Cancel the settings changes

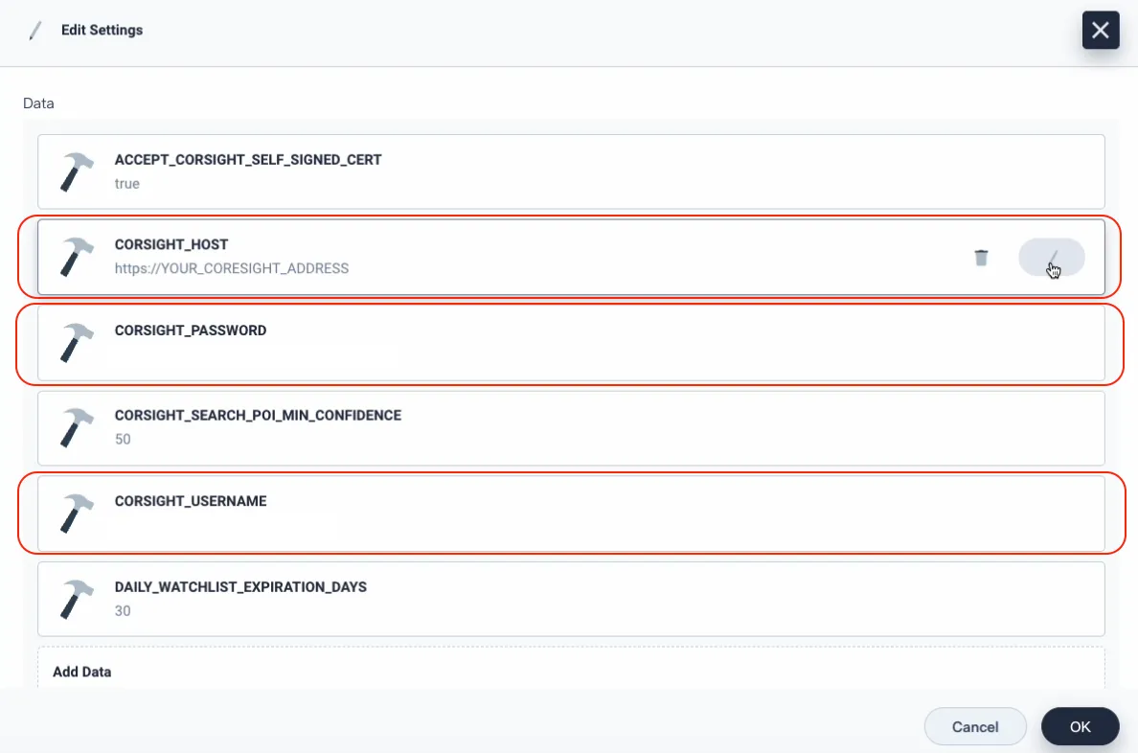[x=974, y=727]
